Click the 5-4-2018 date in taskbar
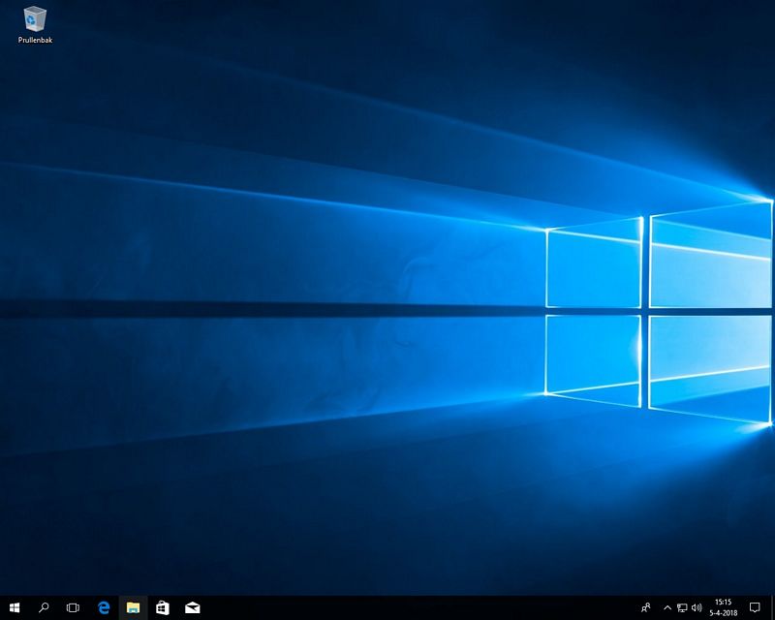 [x=723, y=613]
